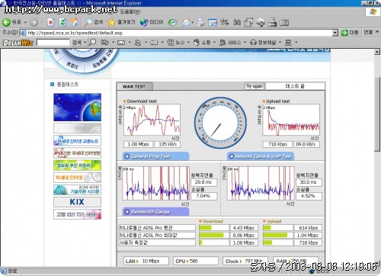Click the 135 kB/s download value
This screenshot has width=381, height=276.
(168, 144)
